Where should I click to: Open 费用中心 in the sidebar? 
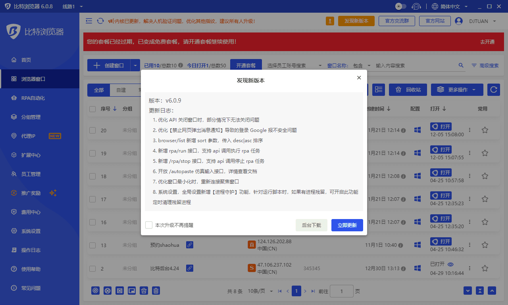[40, 212]
